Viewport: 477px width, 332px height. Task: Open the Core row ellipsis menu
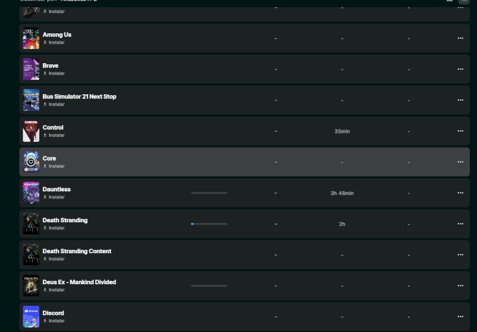(460, 162)
